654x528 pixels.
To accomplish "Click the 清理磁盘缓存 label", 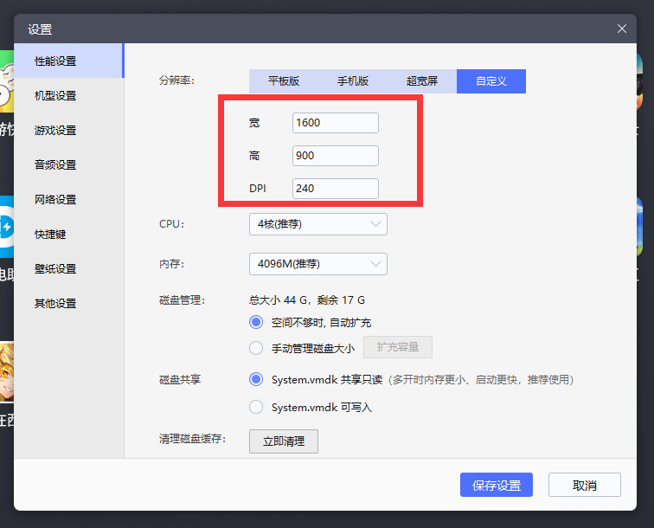I will click(192, 439).
